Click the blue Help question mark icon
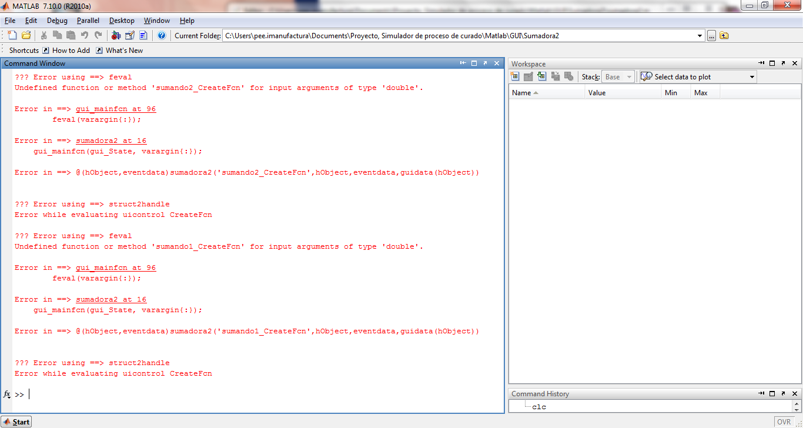803x428 pixels. pos(162,35)
